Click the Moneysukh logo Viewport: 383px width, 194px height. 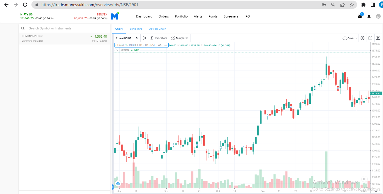(115, 16)
